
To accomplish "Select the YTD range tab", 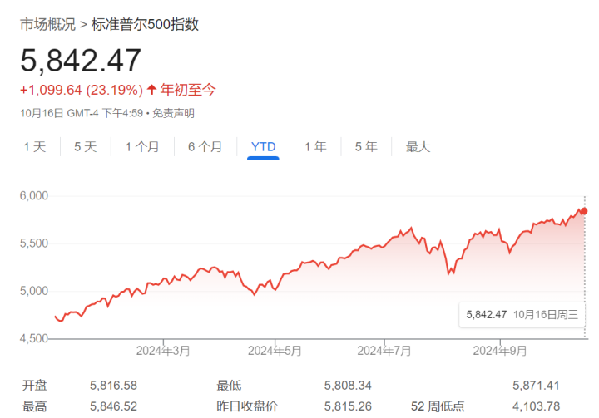I will point(263,146).
